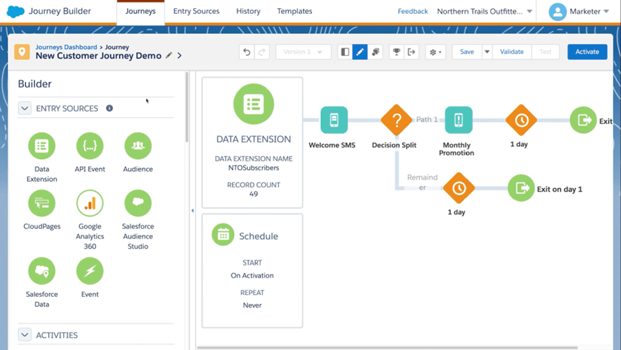Edit the journey name with pencil icon
This screenshot has height=350, width=621.
click(x=169, y=56)
